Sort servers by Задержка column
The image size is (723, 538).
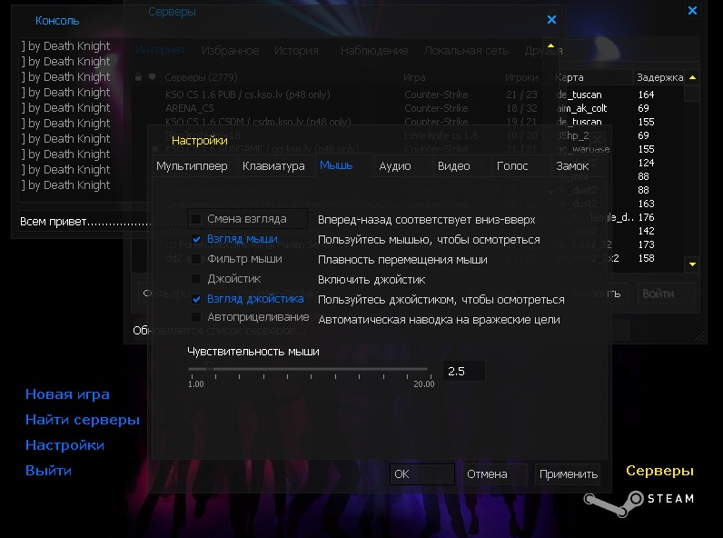pos(659,77)
